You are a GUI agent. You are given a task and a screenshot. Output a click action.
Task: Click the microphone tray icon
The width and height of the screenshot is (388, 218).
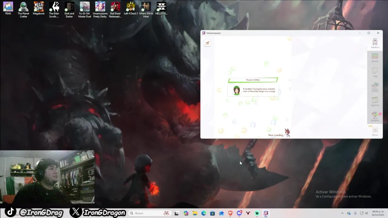pyautogui.click(x=355, y=213)
